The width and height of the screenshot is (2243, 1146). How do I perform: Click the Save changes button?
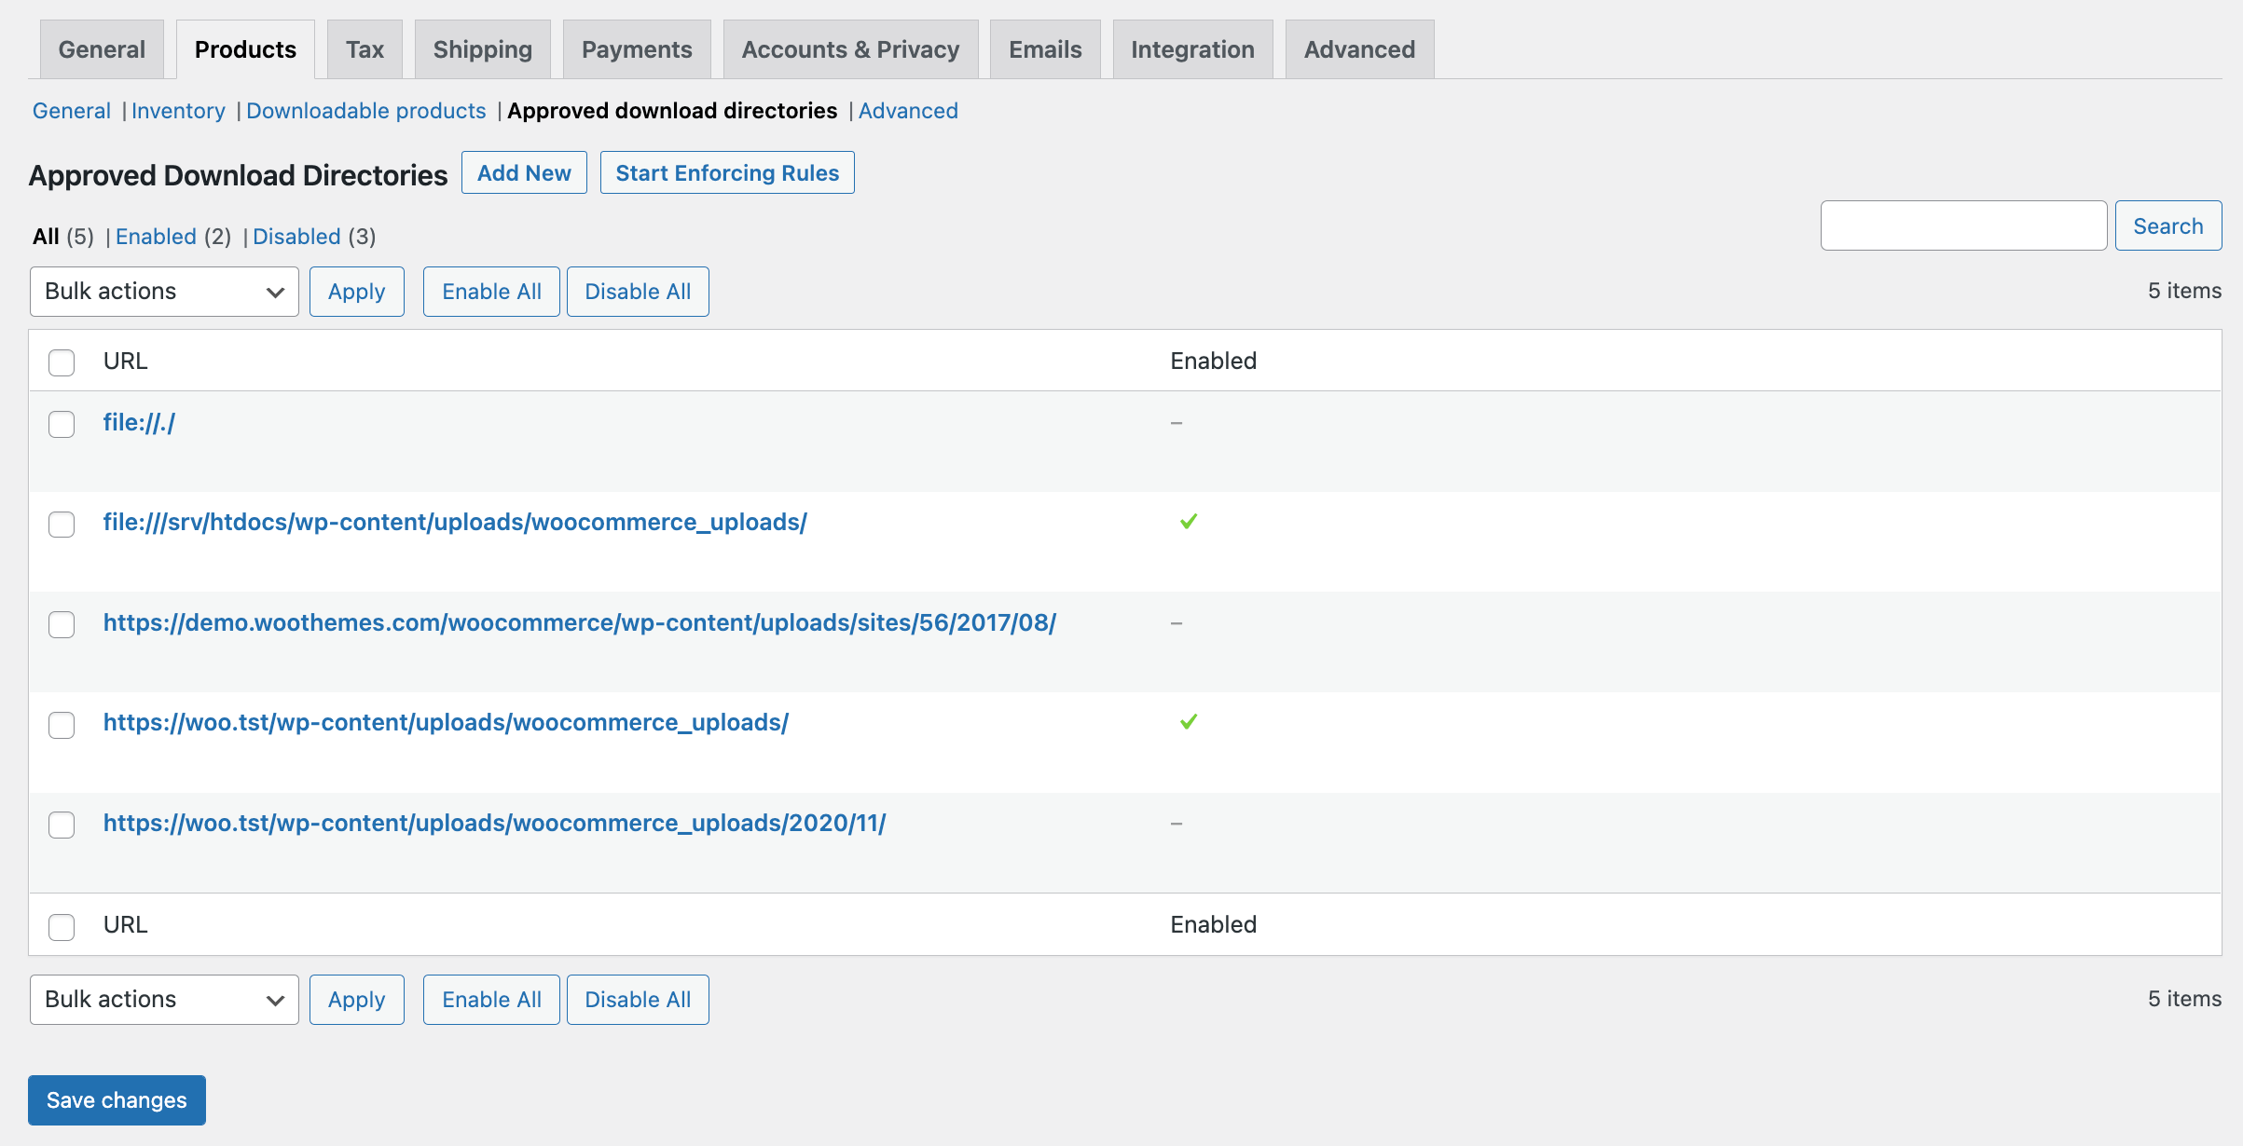[x=116, y=1099]
